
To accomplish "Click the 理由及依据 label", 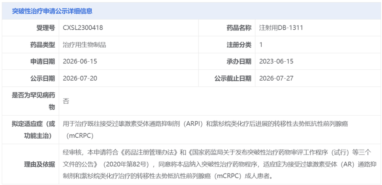I will pyautogui.click(x=39, y=164).
